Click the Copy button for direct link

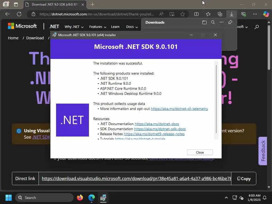(x=244, y=178)
